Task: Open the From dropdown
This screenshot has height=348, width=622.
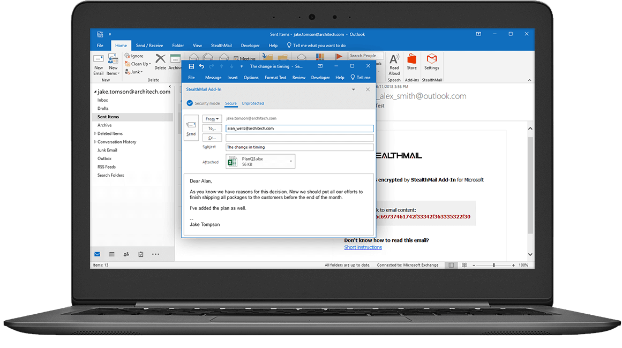Action: (x=212, y=119)
